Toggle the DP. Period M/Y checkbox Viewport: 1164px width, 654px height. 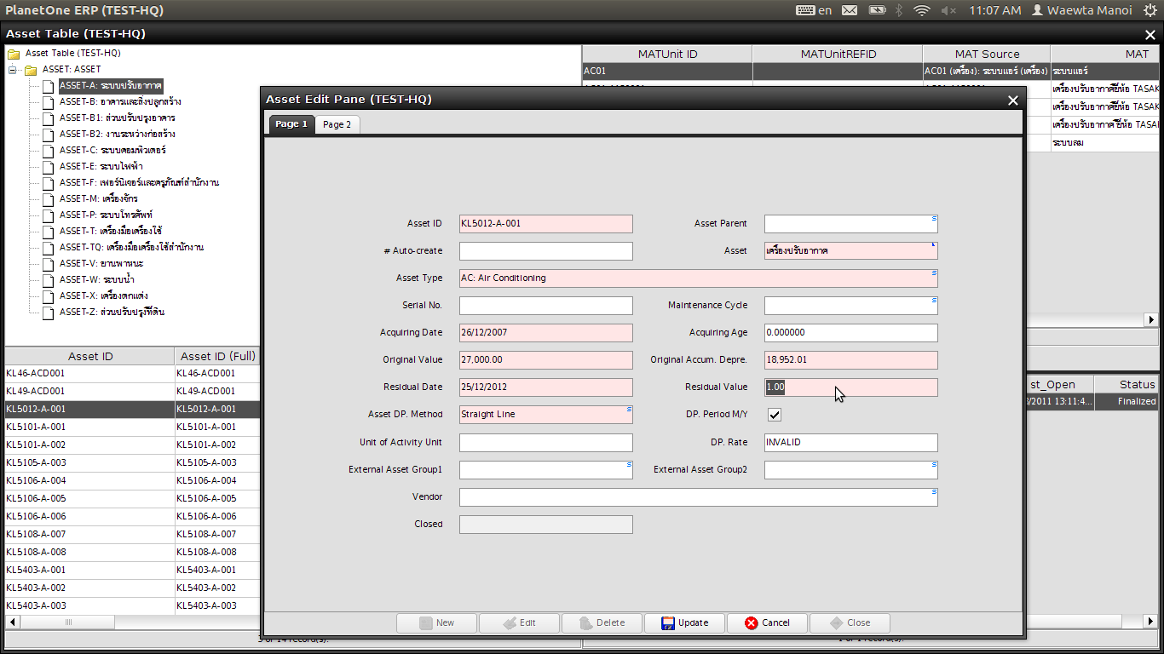pyautogui.click(x=774, y=415)
